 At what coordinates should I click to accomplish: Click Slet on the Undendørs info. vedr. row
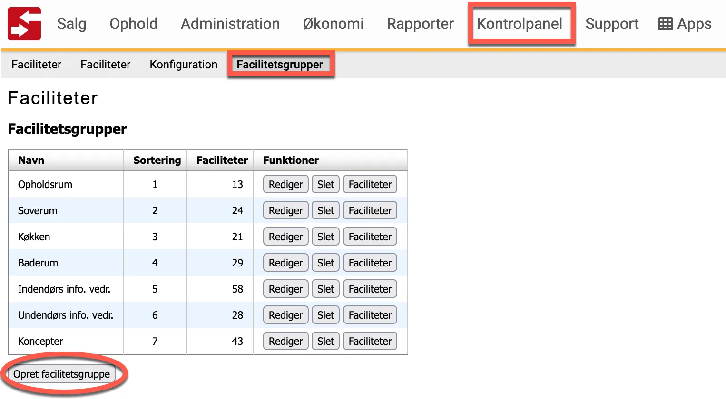325,315
